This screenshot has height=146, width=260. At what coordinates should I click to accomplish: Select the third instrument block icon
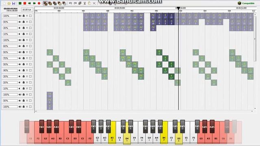pos(54,3)
